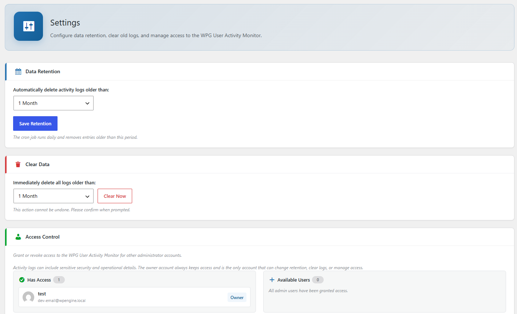Click the username test in access list
The height and width of the screenshot is (314, 517).
point(42,294)
